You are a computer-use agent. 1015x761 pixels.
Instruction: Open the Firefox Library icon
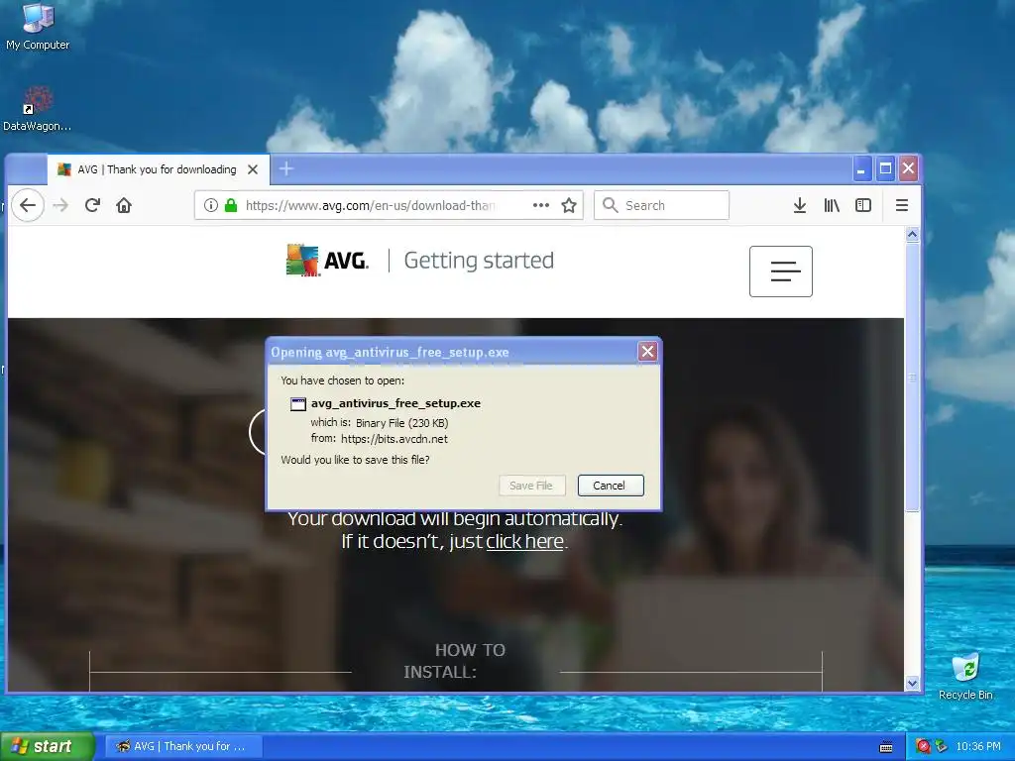[832, 205]
